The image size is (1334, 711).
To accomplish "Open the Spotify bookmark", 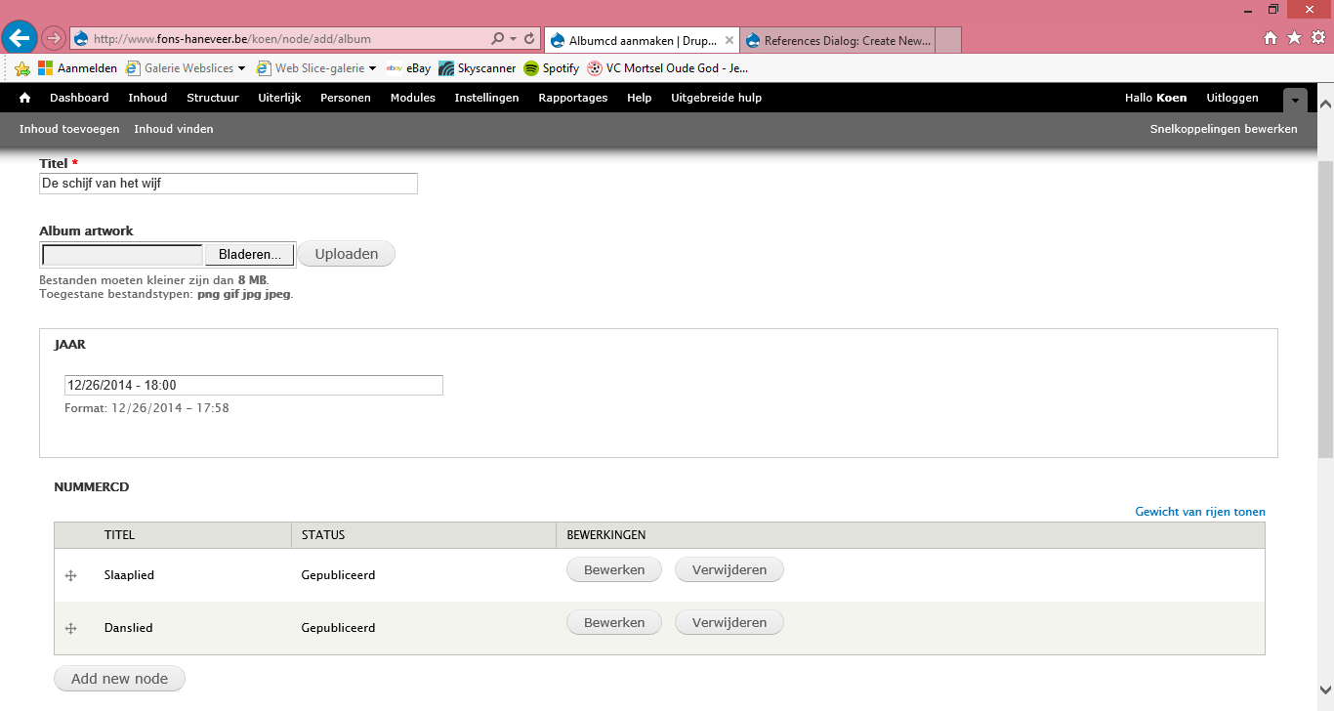I will click(552, 68).
